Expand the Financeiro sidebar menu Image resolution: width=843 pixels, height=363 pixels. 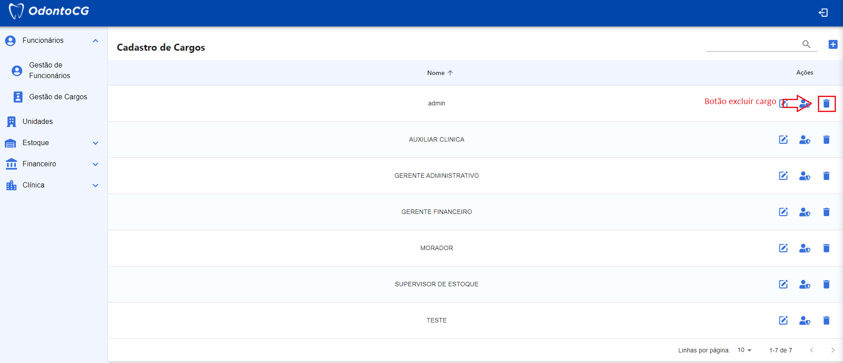tap(95, 164)
